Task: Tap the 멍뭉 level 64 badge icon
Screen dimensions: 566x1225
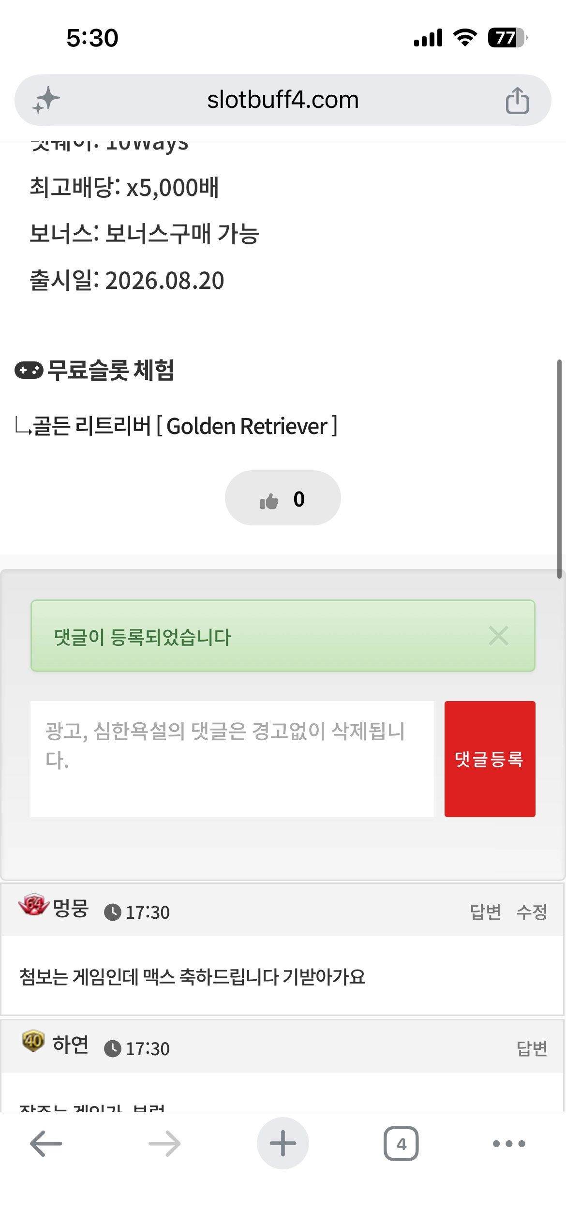Action: tap(33, 905)
